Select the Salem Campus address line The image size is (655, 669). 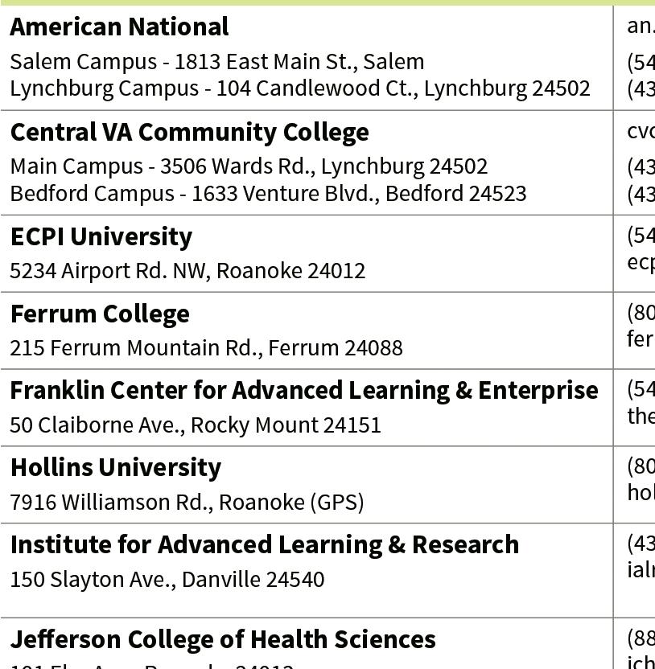tap(217, 62)
